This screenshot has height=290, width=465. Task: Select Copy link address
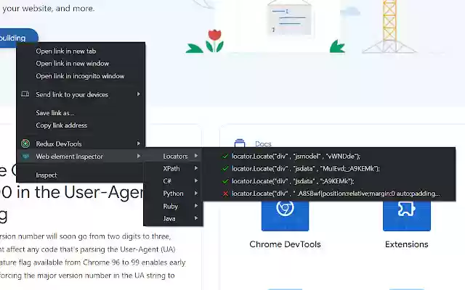(81, 125)
